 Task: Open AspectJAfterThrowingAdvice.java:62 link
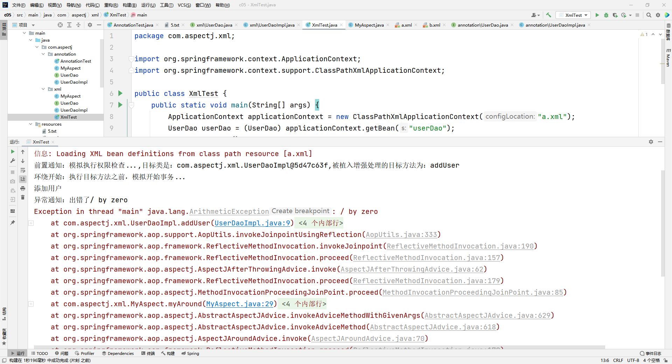coord(412,269)
